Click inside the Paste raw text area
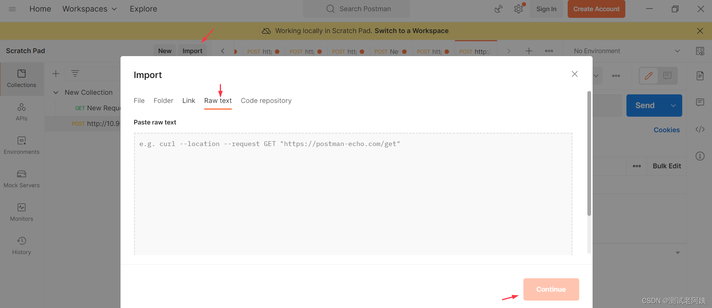 [353, 194]
